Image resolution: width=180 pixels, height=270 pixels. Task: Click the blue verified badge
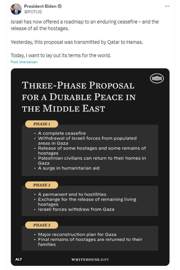pos(59,6)
